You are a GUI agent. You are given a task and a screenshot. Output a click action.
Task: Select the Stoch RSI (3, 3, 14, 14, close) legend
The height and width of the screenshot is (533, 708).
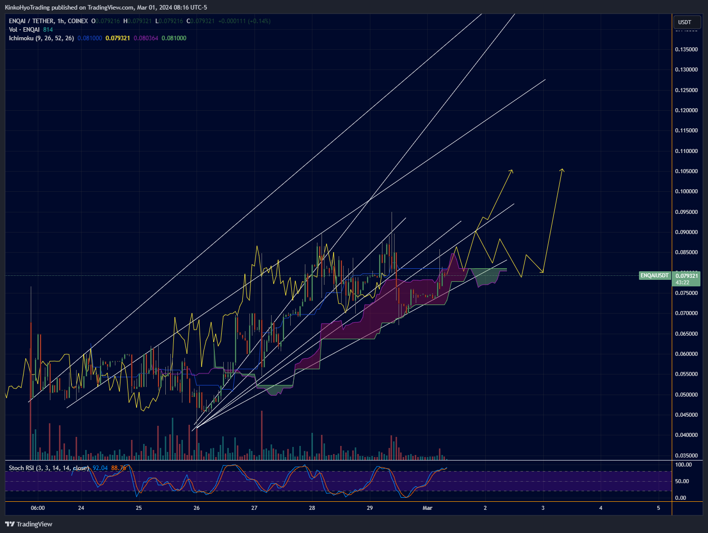click(49, 468)
